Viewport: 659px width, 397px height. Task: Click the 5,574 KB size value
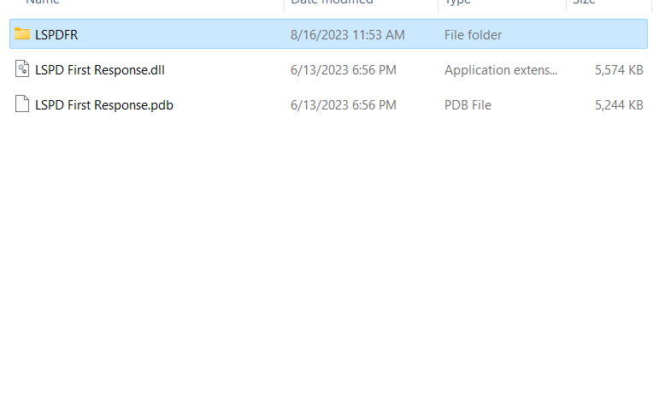(x=619, y=70)
